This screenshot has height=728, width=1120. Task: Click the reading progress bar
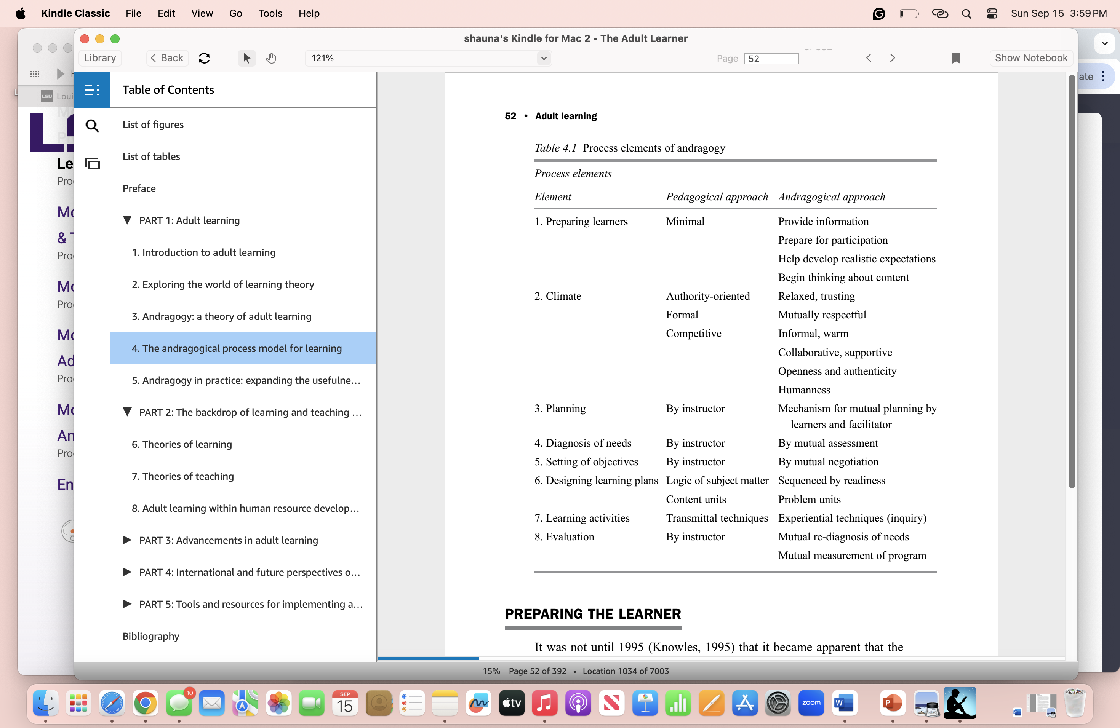point(721,658)
